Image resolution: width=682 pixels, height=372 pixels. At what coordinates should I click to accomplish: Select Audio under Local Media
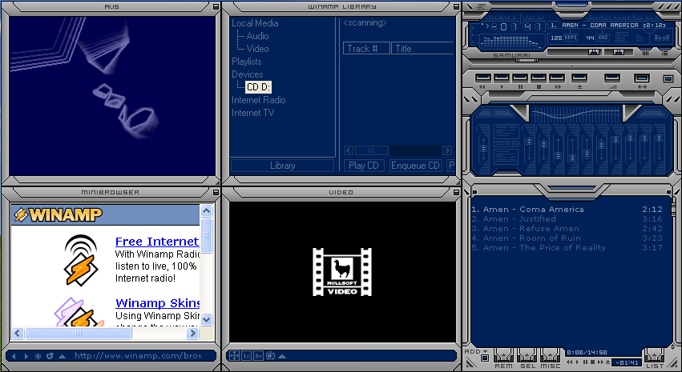click(x=257, y=36)
